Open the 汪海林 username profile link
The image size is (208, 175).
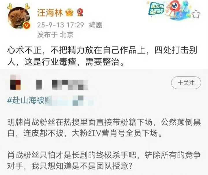click(50, 13)
